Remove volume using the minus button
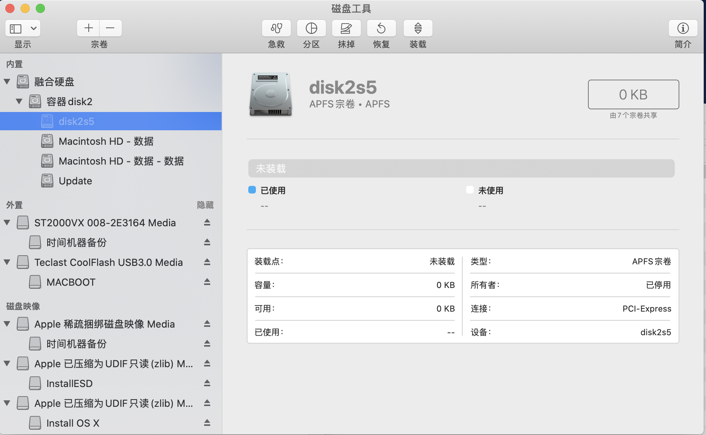 coord(110,28)
